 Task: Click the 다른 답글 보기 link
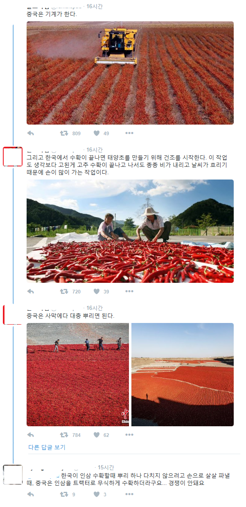[47, 447]
